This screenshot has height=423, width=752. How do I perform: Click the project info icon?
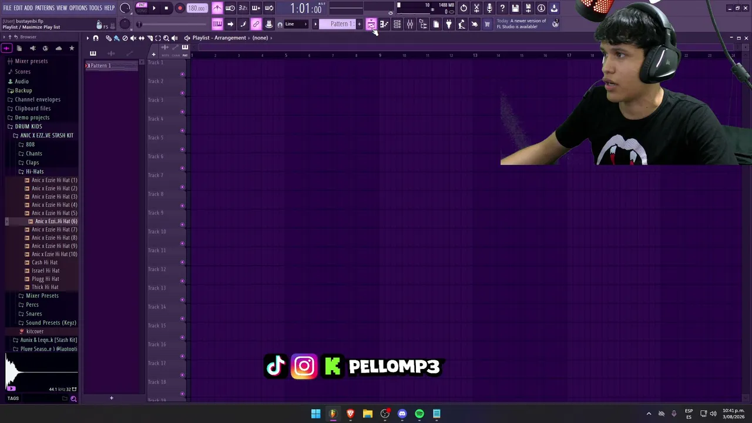tap(541, 8)
